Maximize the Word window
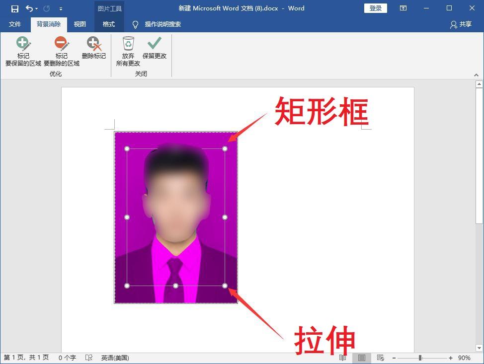The image size is (484, 364). pyautogui.click(x=449, y=8)
